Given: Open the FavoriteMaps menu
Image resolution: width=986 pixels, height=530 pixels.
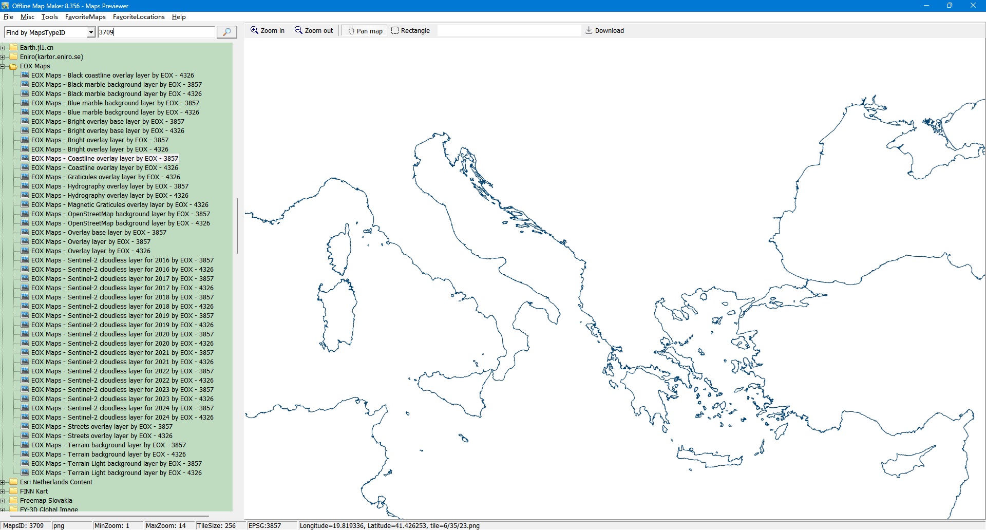Looking at the screenshot, I should coord(85,17).
